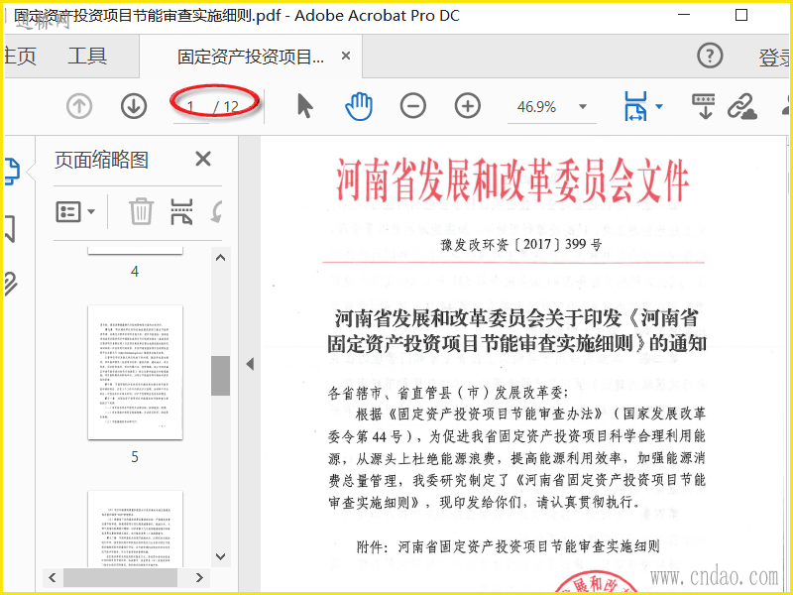This screenshot has height=595, width=793.
Task: Click the thumbnail panel scroll up arrow
Action: tap(220, 258)
